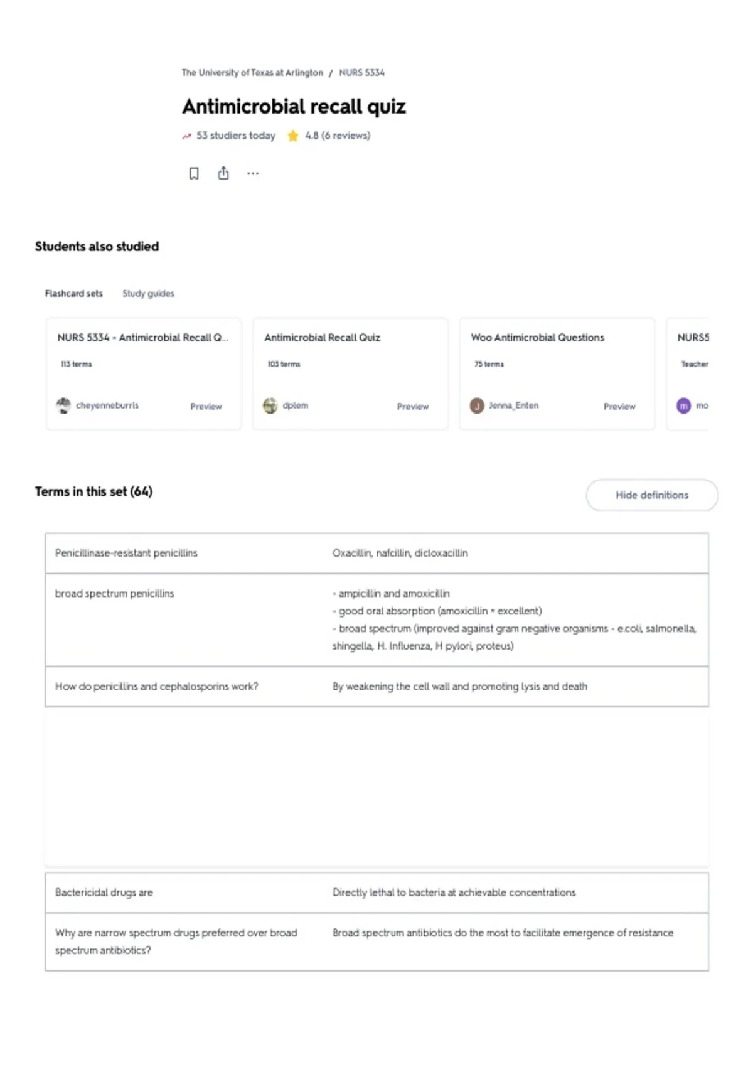The height and width of the screenshot is (1067, 753).
Task: Open The University of Texas at Arlington breadcrumb
Action: point(252,73)
